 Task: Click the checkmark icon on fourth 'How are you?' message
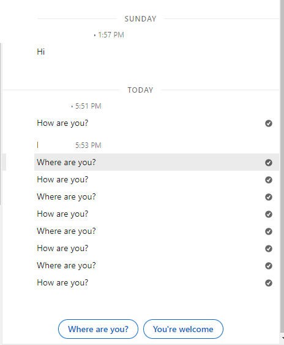pos(269,249)
